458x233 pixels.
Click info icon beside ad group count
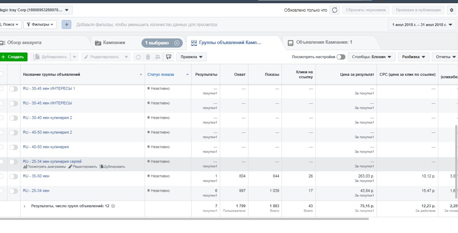[113, 206]
